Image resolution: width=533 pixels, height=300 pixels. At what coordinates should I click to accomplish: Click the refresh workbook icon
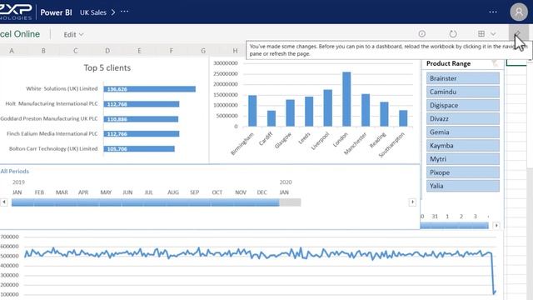[453, 33]
